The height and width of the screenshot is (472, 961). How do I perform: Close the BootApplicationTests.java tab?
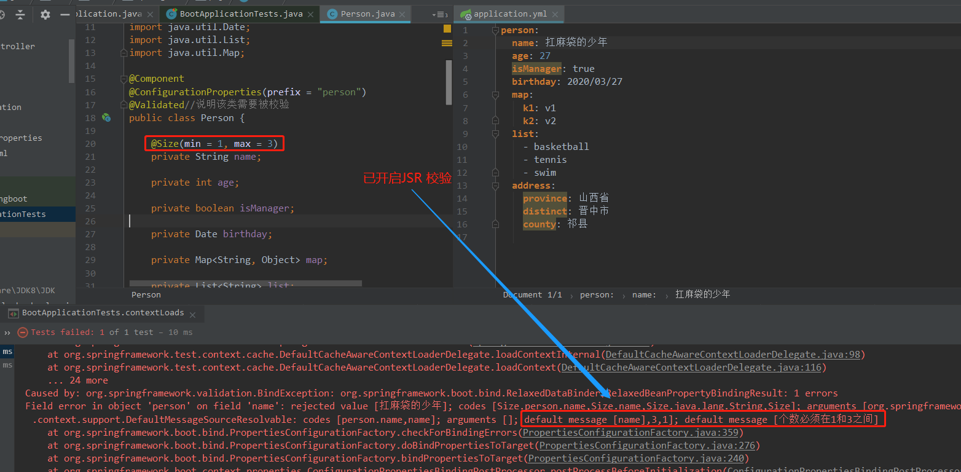pyautogui.click(x=312, y=14)
